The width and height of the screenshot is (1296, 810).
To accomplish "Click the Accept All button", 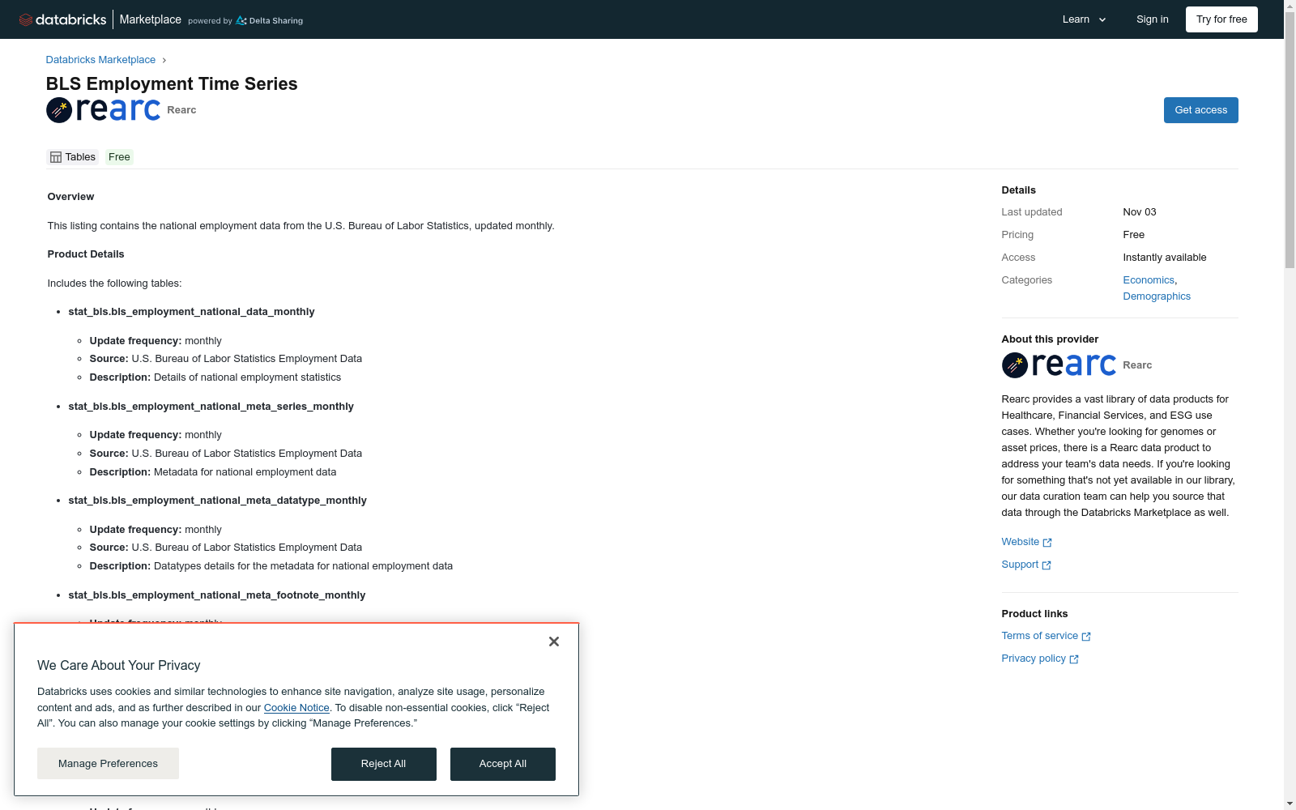I will pos(503,764).
